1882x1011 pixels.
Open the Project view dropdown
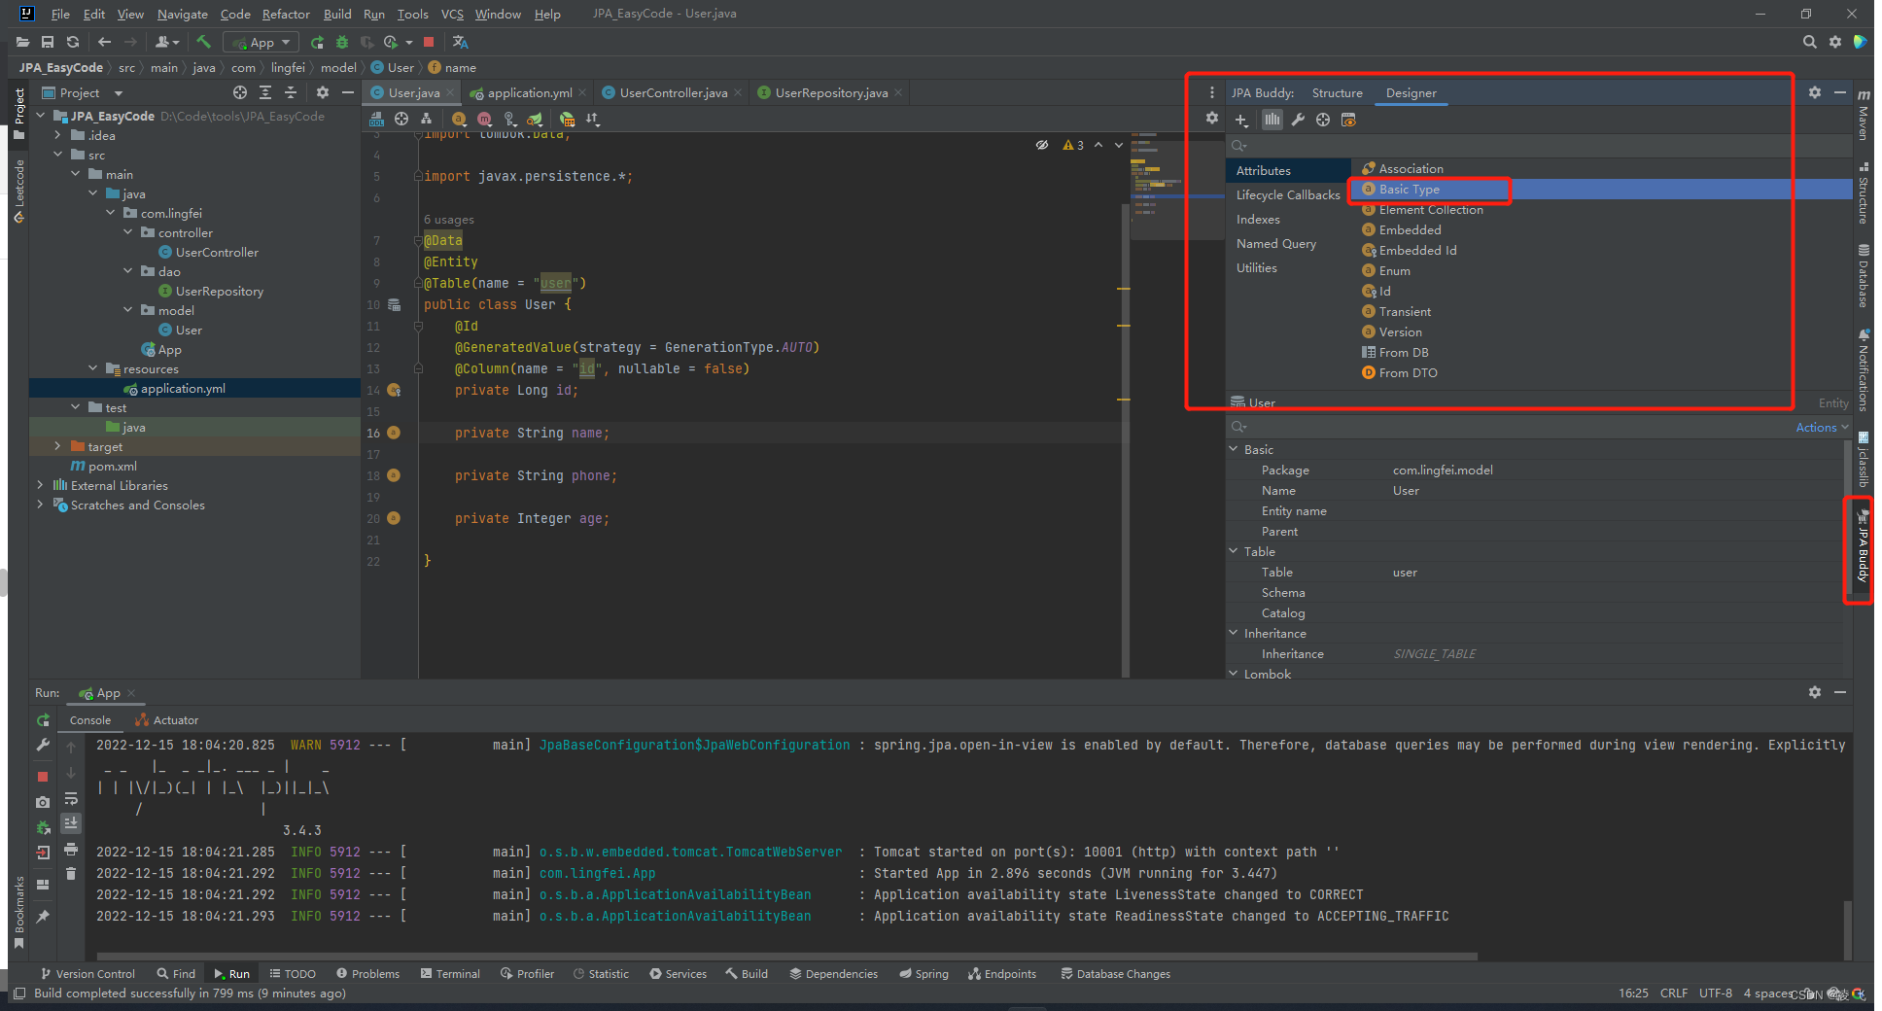point(119,93)
